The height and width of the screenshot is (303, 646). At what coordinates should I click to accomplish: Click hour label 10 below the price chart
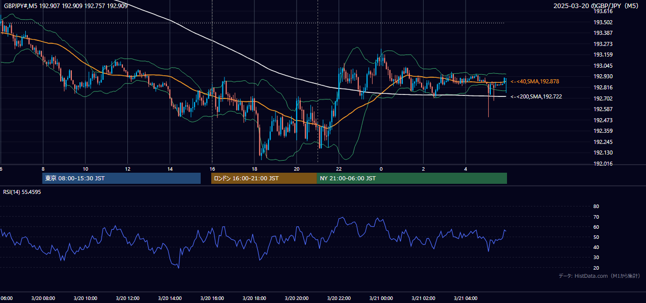[85, 169]
